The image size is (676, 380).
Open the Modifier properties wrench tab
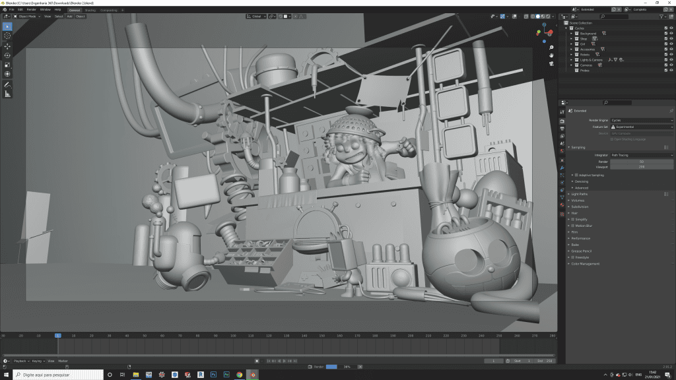click(562, 168)
